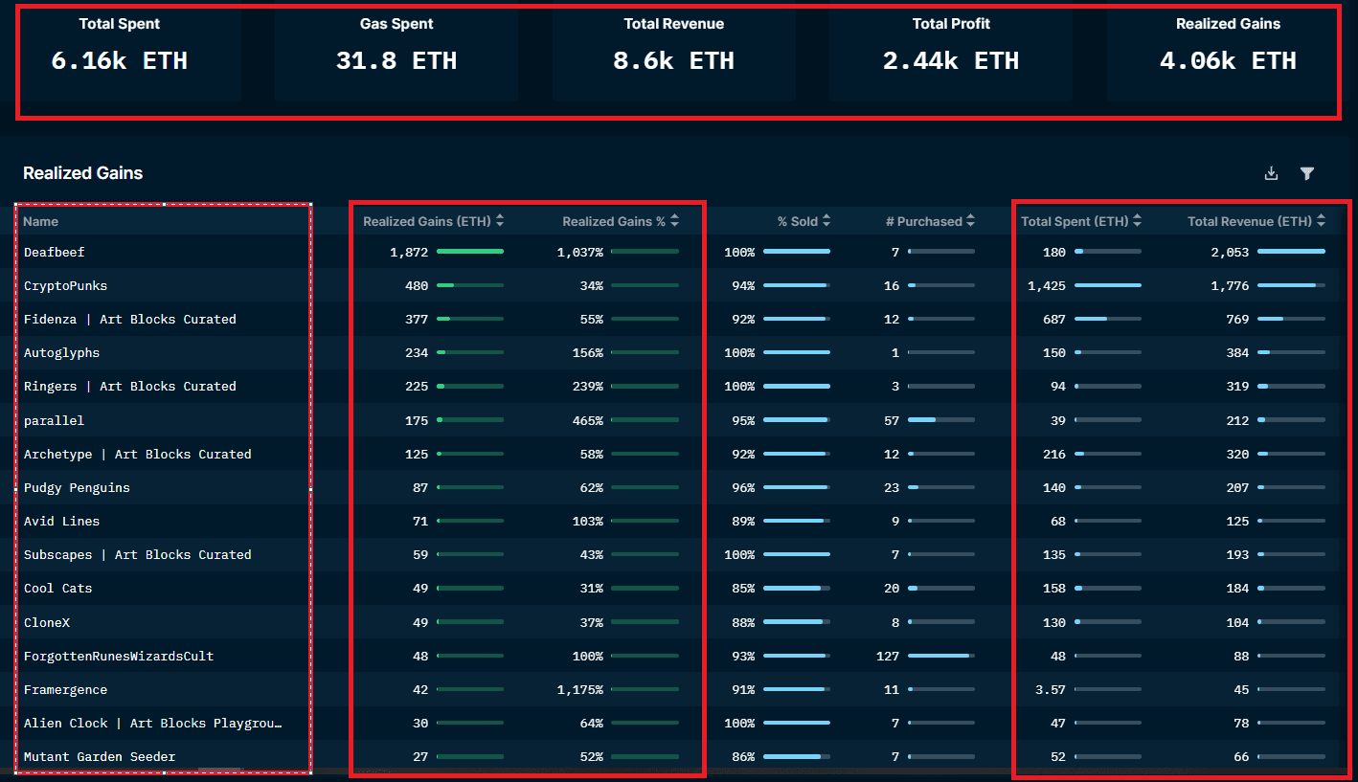Click Framergence gains percent 1,175%
Viewport: 1358px width, 782px height.
(580, 689)
